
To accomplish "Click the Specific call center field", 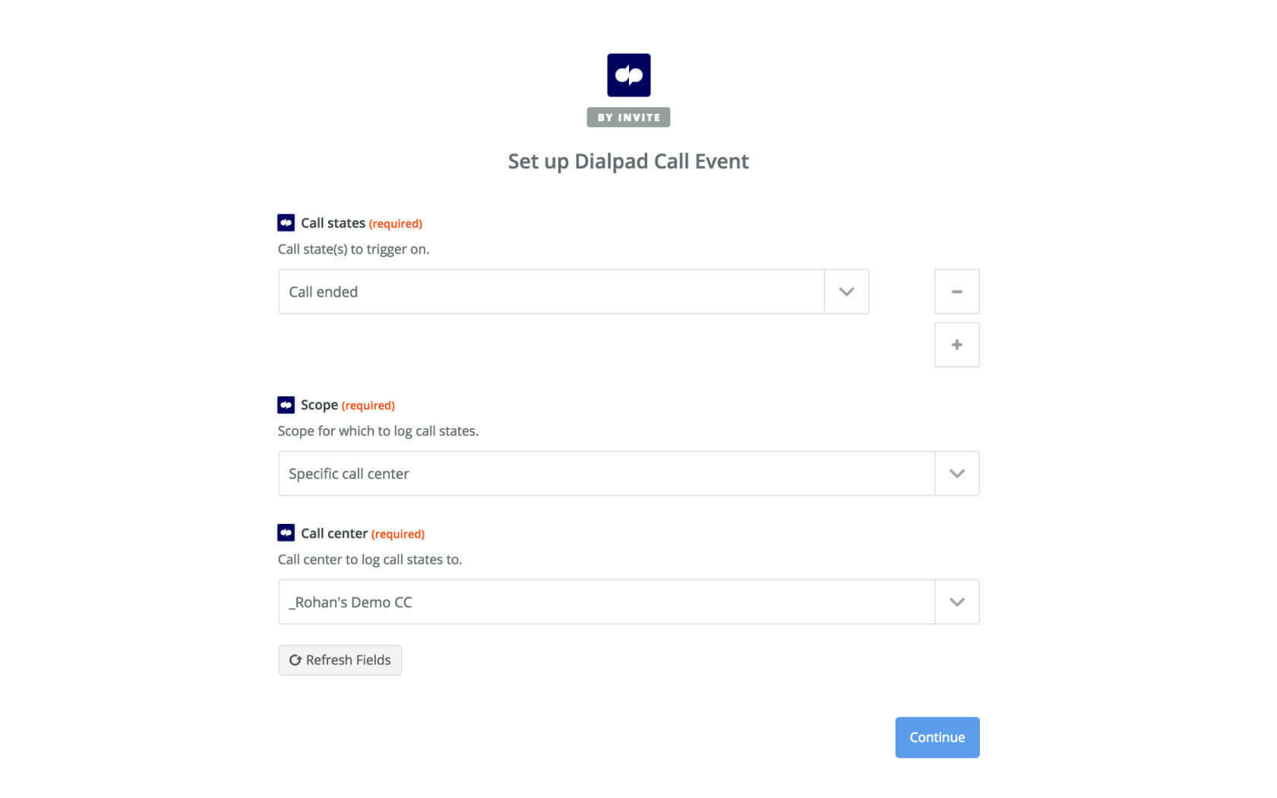I will tap(532, 473).
